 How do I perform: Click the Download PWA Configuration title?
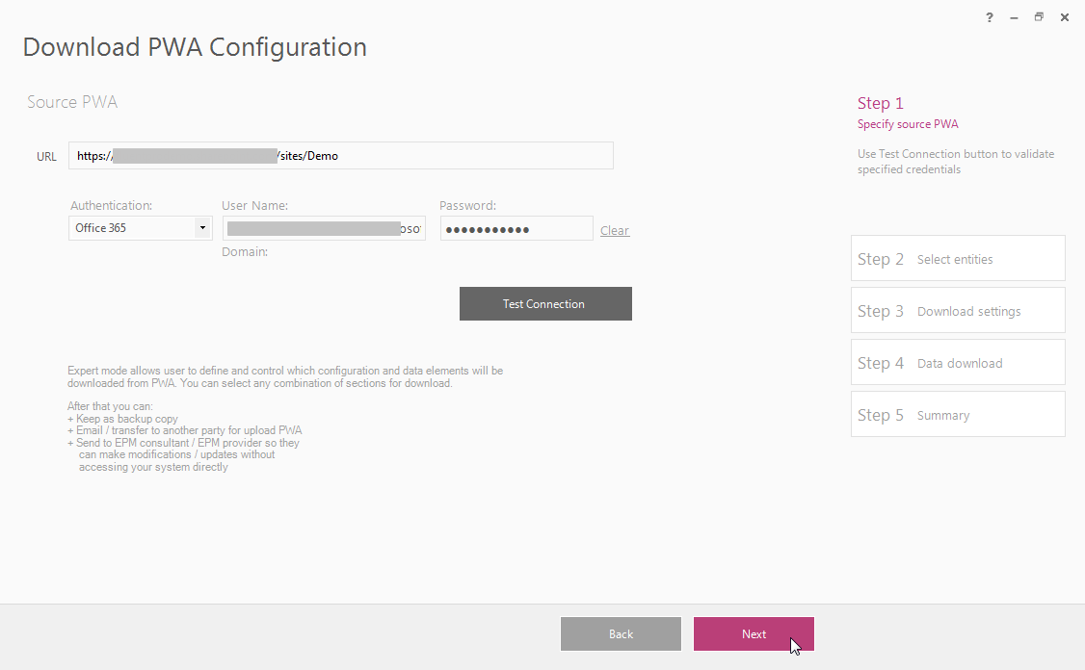[x=196, y=47]
